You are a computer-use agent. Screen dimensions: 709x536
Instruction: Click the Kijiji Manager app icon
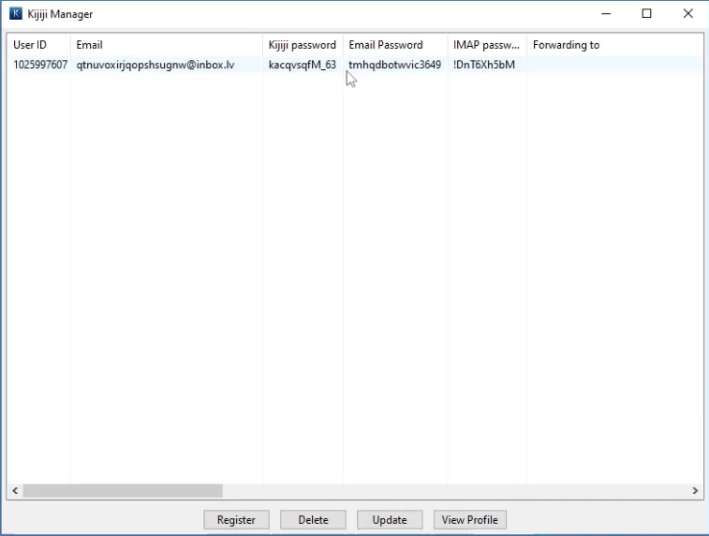[x=15, y=13]
